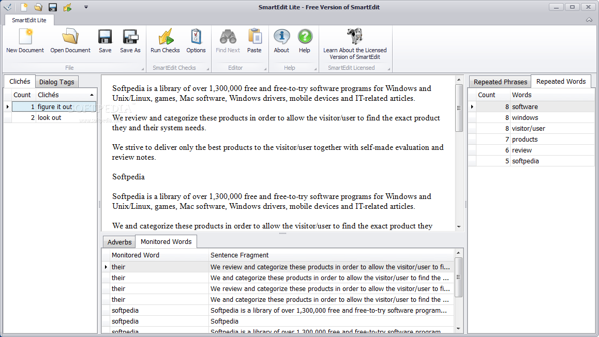Switch to the Adverbs tab

pyautogui.click(x=119, y=242)
